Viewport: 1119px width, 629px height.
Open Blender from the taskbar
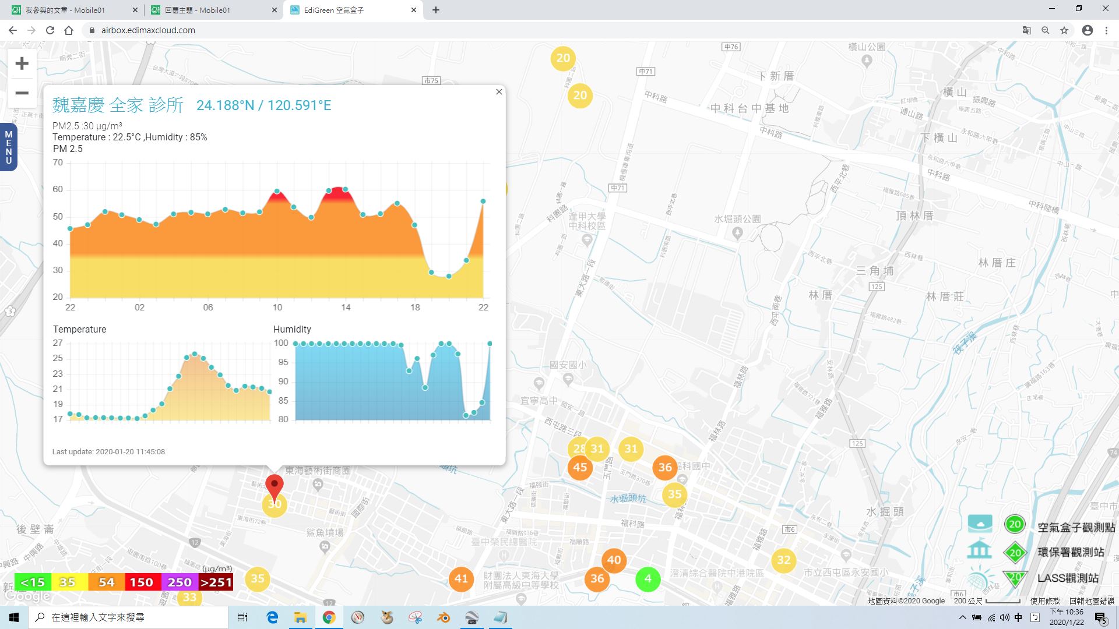click(444, 617)
